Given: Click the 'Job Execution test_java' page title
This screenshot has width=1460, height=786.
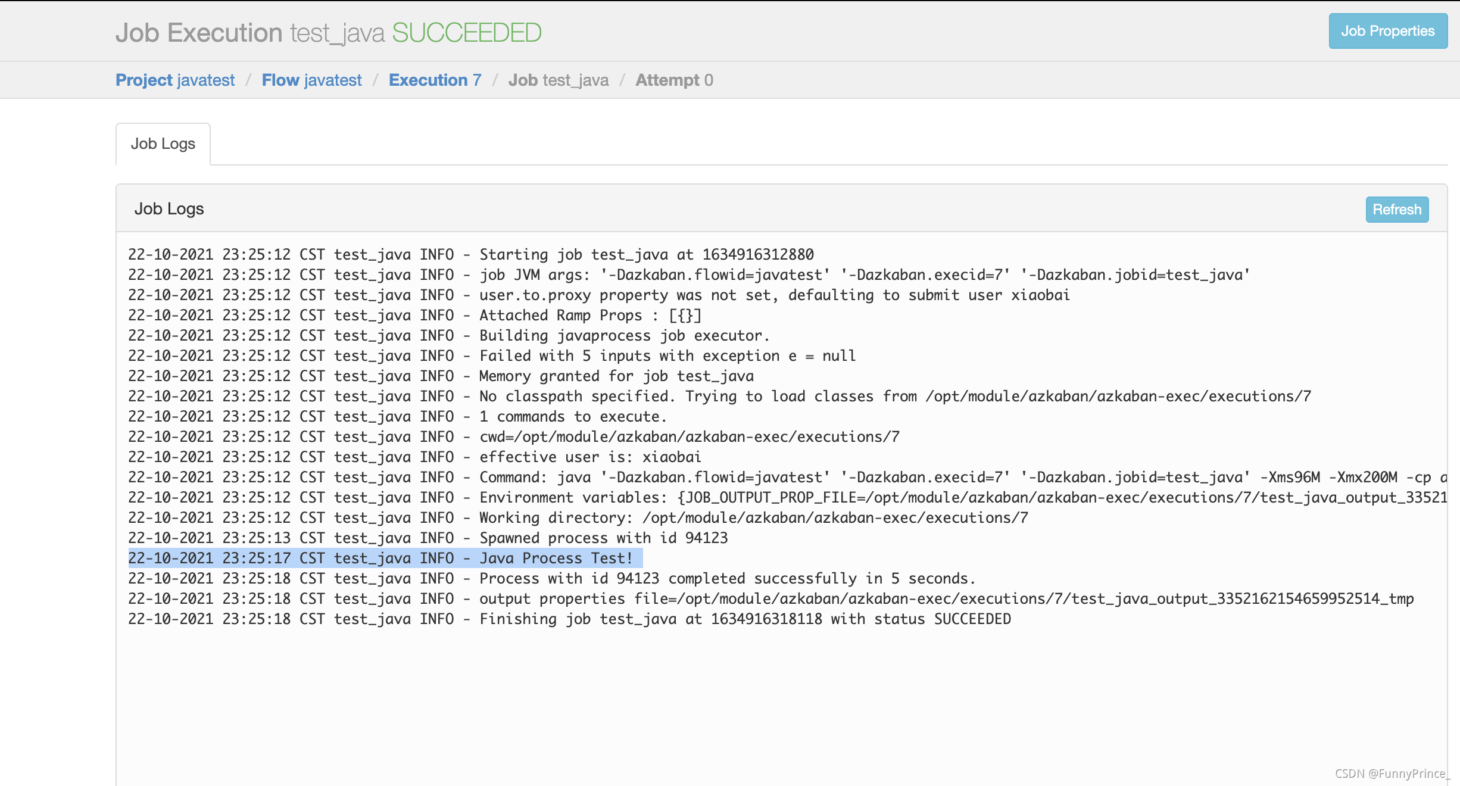Looking at the screenshot, I should (250, 33).
